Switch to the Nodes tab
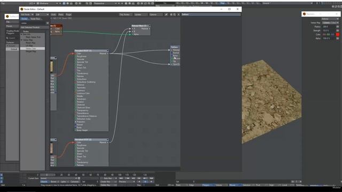The image size is (342, 192). [25, 19]
